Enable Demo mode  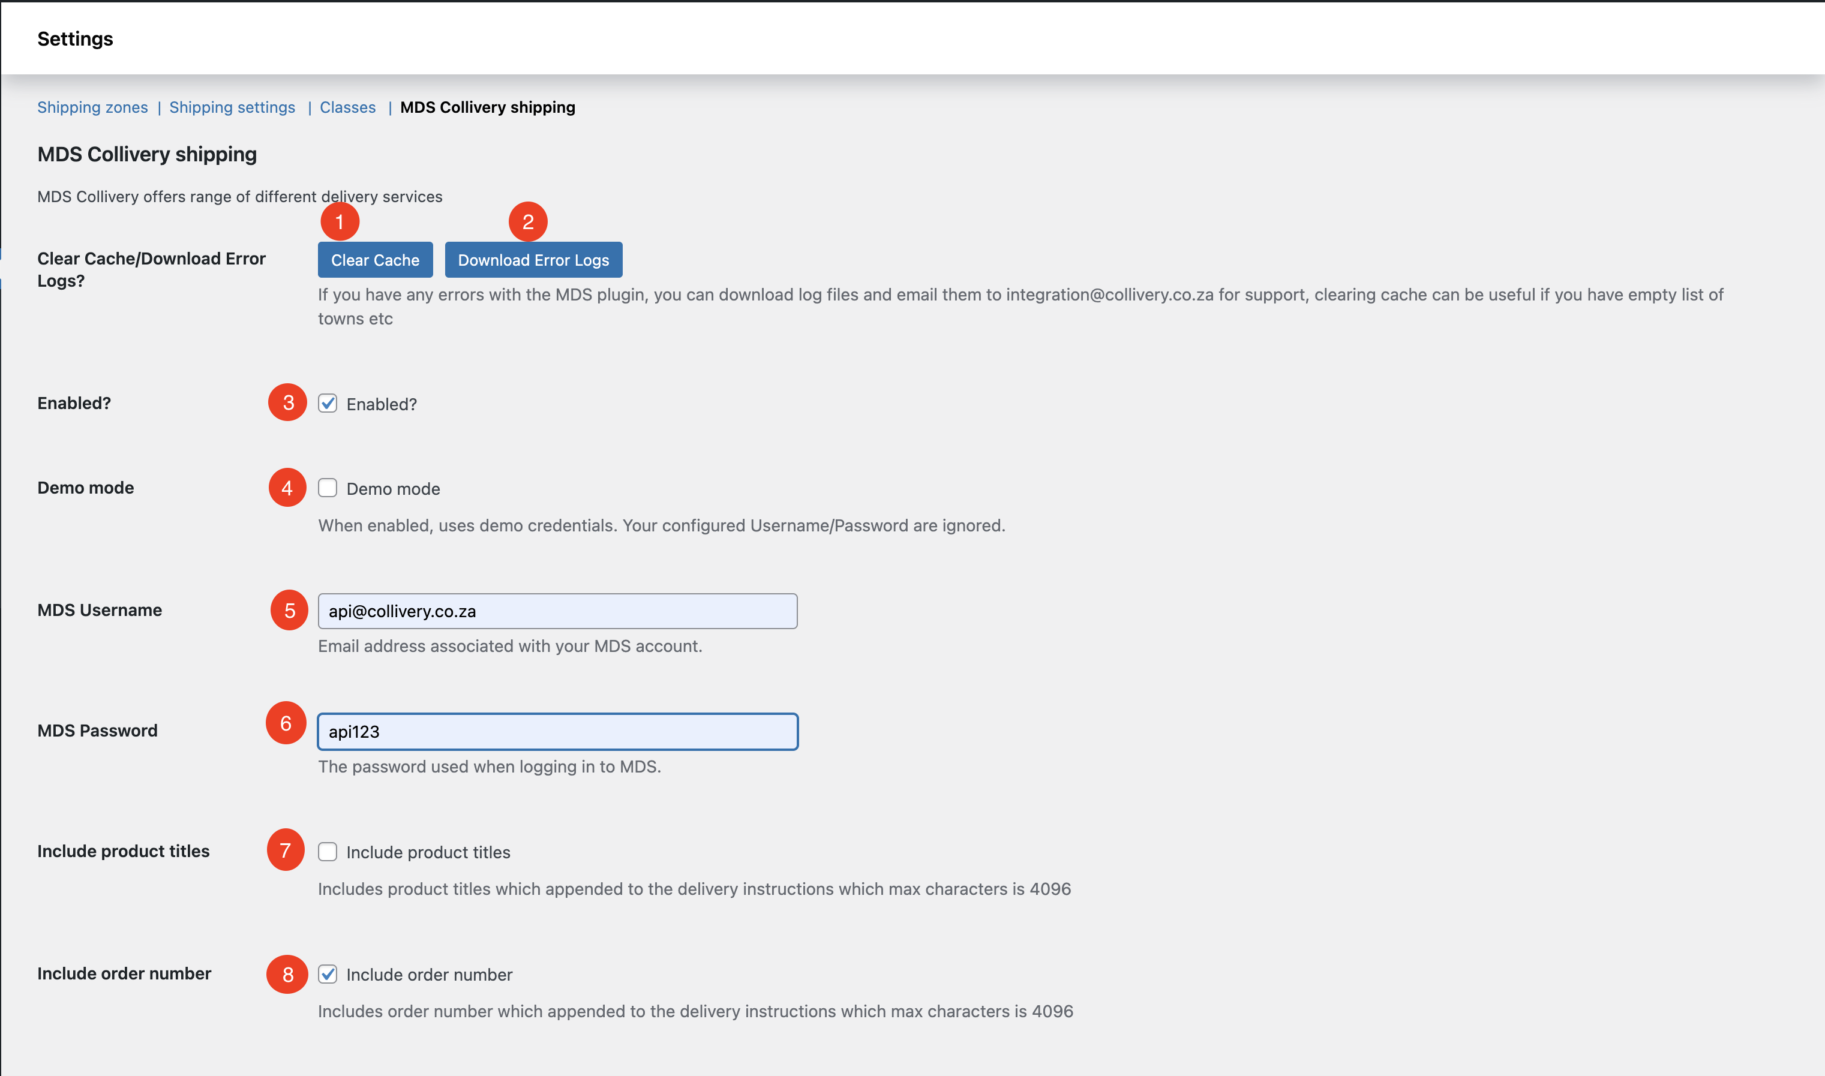[328, 488]
